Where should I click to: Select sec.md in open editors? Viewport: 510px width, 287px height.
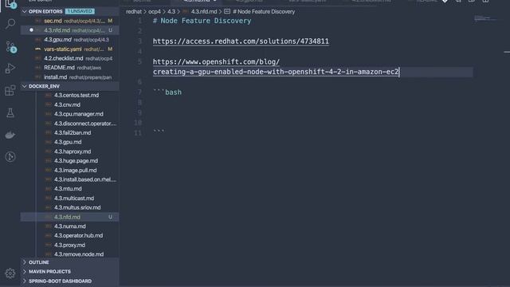(x=70, y=21)
